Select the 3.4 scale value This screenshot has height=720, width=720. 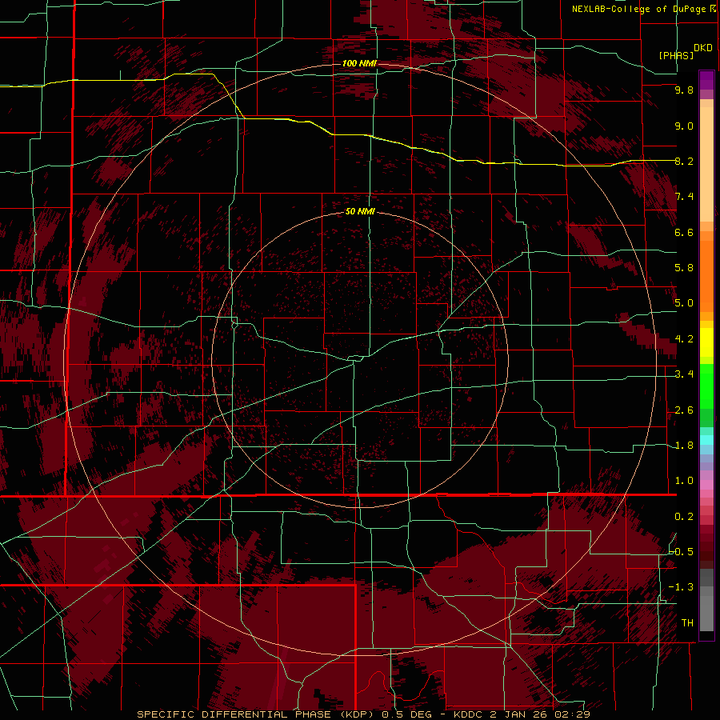tap(684, 374)
